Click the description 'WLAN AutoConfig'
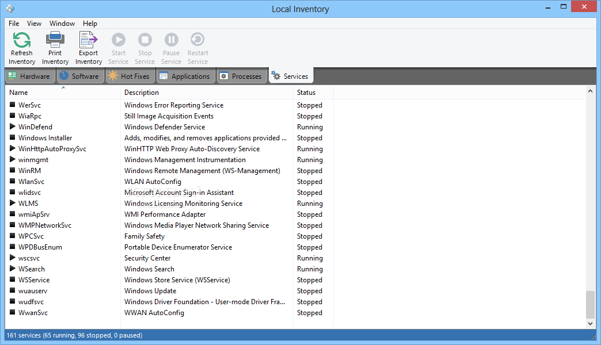 (153, 182)
